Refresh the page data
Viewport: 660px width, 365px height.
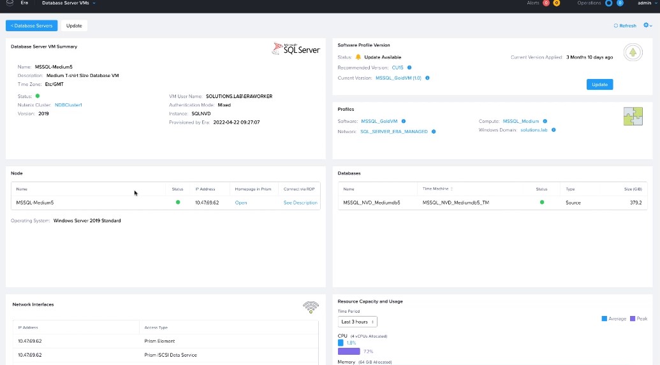[x=625, y=25]
